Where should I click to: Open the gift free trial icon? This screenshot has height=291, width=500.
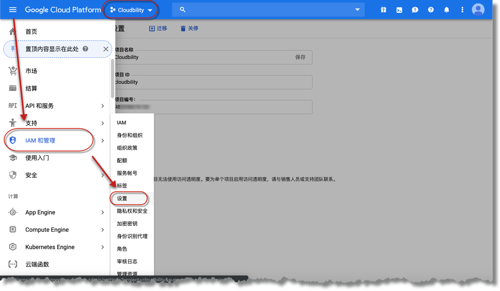[383, 10]
